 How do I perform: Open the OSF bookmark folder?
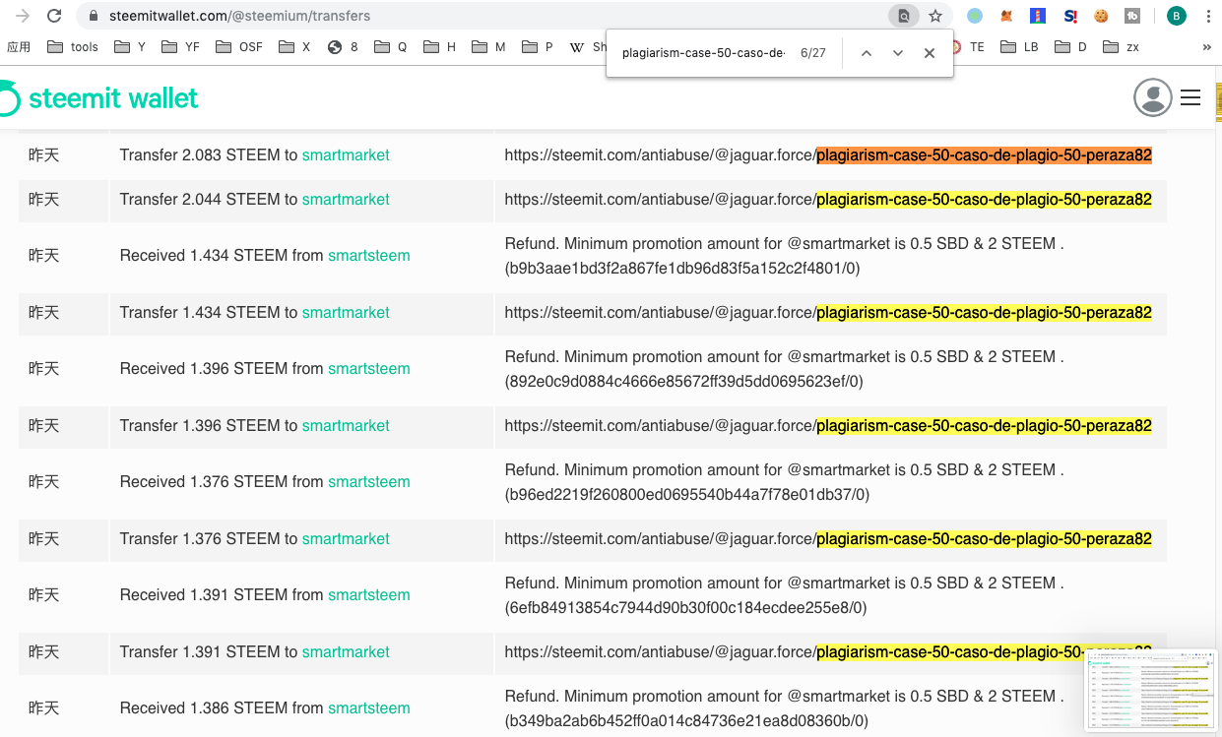pos(239,46)
